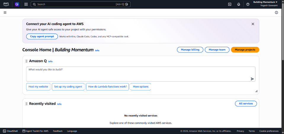Open Cookie preferences
284x134 pixels.
[x=269, y=131]
